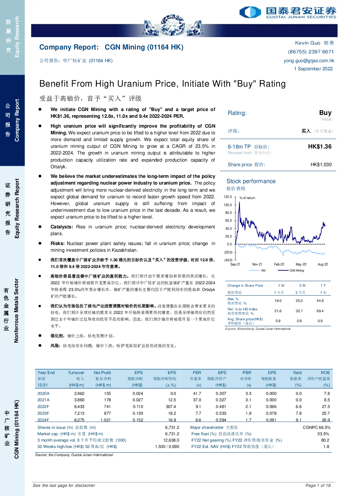Click Page 1 of 18 footer
This screenshot has height=496, width=351.
pos(318,485)
